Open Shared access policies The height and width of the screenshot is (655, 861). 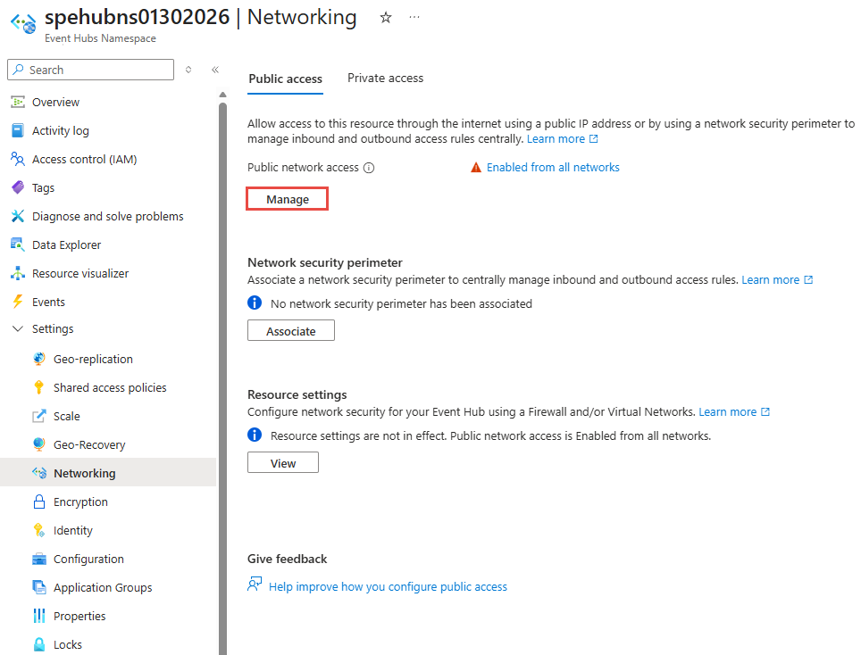pyautogui.click(x=110, y=387)
